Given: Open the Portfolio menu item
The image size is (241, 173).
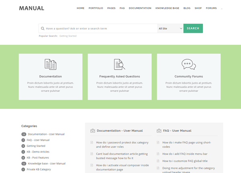Looking at the screenshot, I should coord(96,8).
